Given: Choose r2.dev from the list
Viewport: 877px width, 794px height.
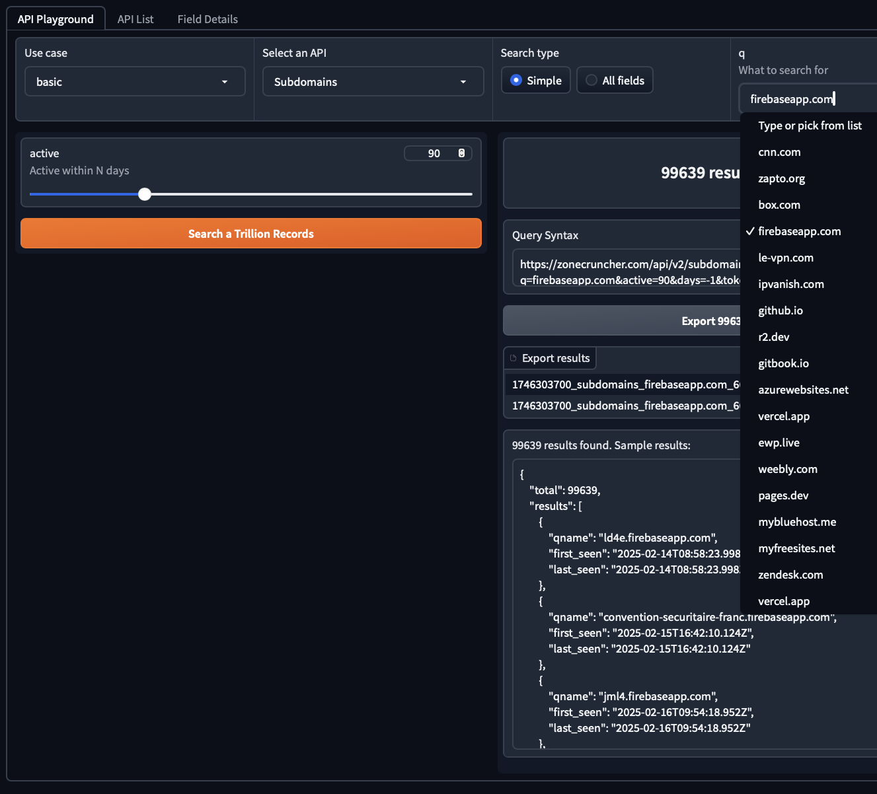Looking at the screenshot, I should [808, 337].
